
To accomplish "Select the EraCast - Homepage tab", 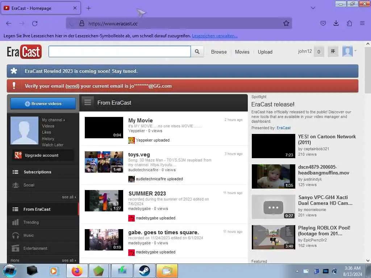I will pyautogui.click(x=41, y=8).
